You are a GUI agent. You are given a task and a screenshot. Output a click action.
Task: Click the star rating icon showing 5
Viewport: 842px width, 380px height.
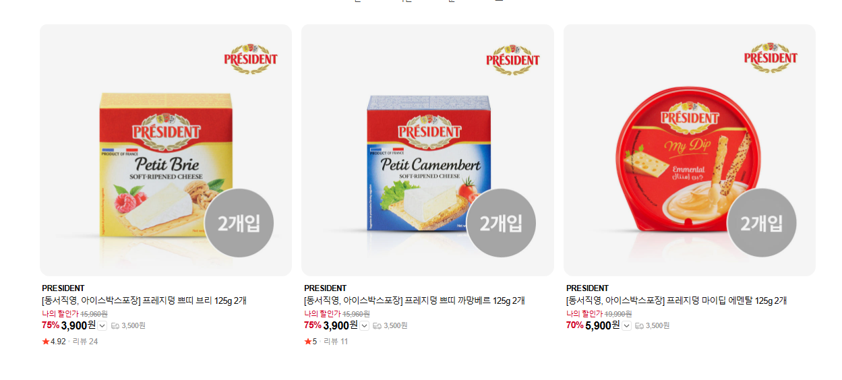308,342
